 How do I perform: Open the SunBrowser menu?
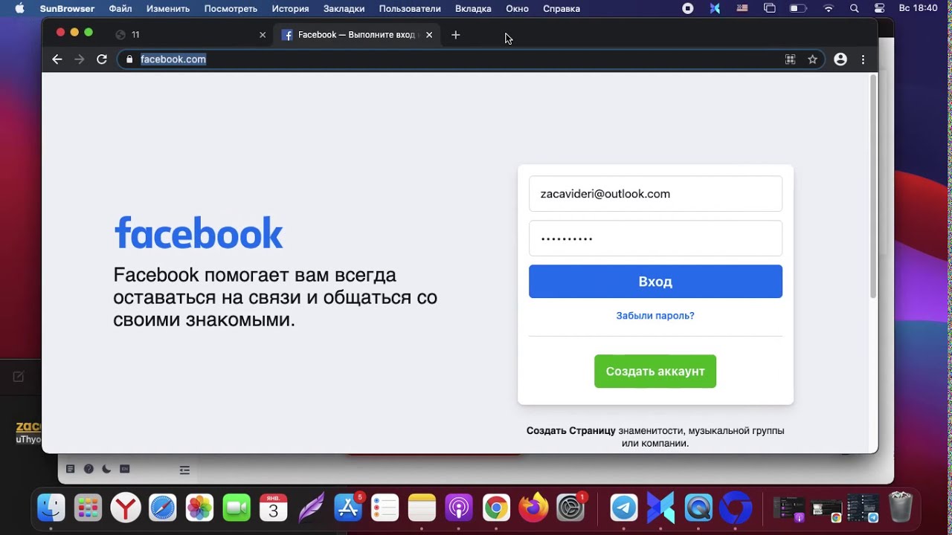click(x=67, y=9)
